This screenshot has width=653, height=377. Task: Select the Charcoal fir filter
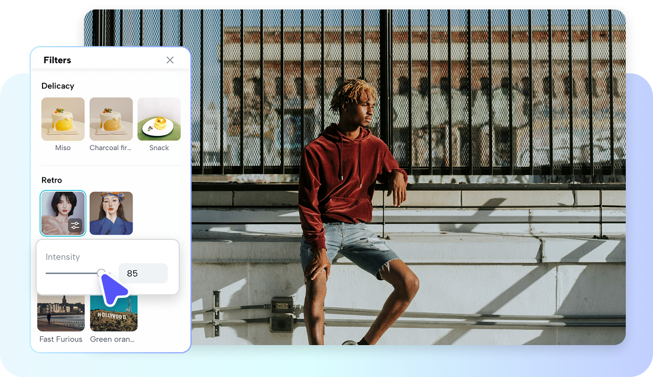coord(111,118)
